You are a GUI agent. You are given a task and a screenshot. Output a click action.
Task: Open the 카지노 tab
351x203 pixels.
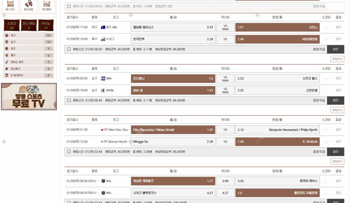[x=46, y=25]
